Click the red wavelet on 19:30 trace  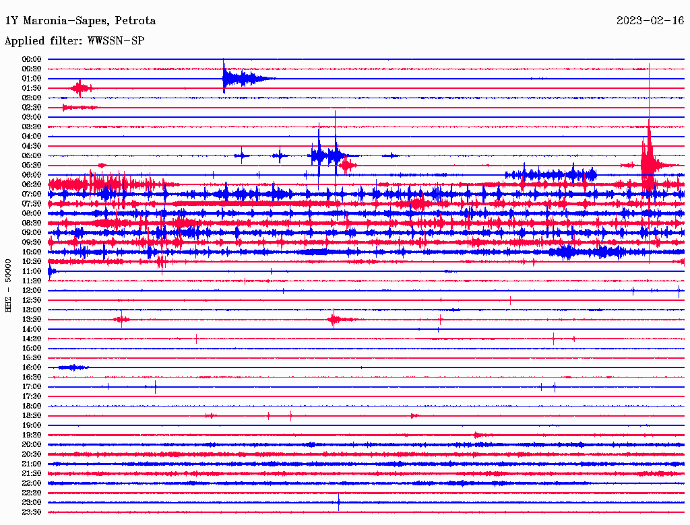coord(482,435)
